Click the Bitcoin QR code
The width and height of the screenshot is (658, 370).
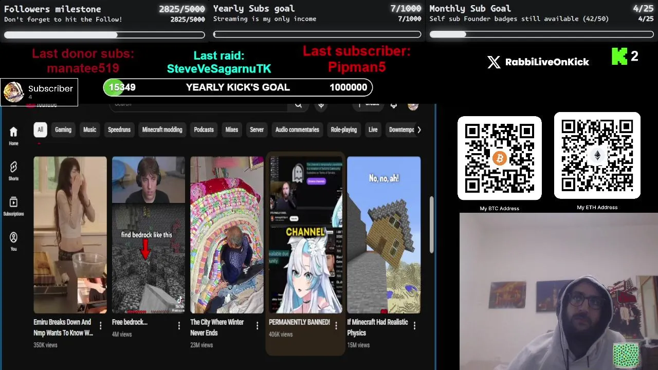pos(500,158)
